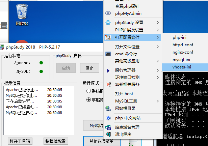208x146 pixels.
Task: Expand the 服务管理器 submenu arrow
Action: pyautogui.click(x=158, y=70)
